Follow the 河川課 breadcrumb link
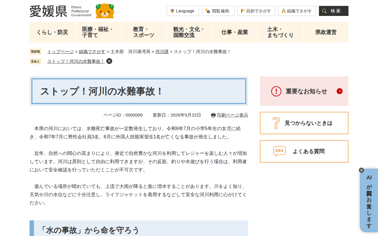Viewport: 378px width, 236px height. pyautogui.click(x=162, y=52)
